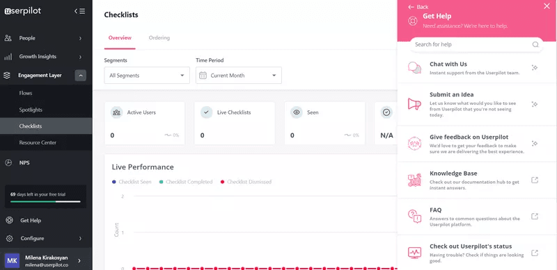Click the search magnifier icon in help panel
557x270 pixels.
point(535,44)
